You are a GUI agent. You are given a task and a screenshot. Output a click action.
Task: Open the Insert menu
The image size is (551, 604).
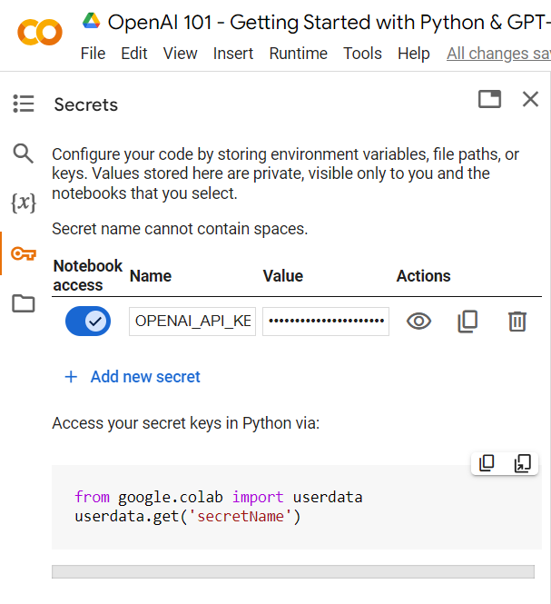(x=233, y=54)
